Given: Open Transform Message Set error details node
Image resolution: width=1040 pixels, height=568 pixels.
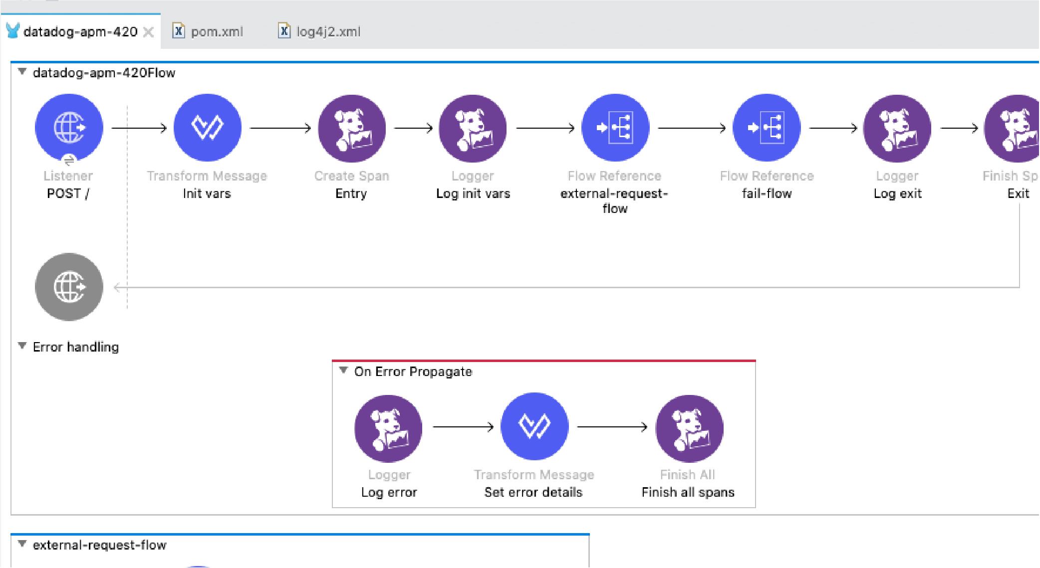Looking at the screenshot, I should coord(534,426).
